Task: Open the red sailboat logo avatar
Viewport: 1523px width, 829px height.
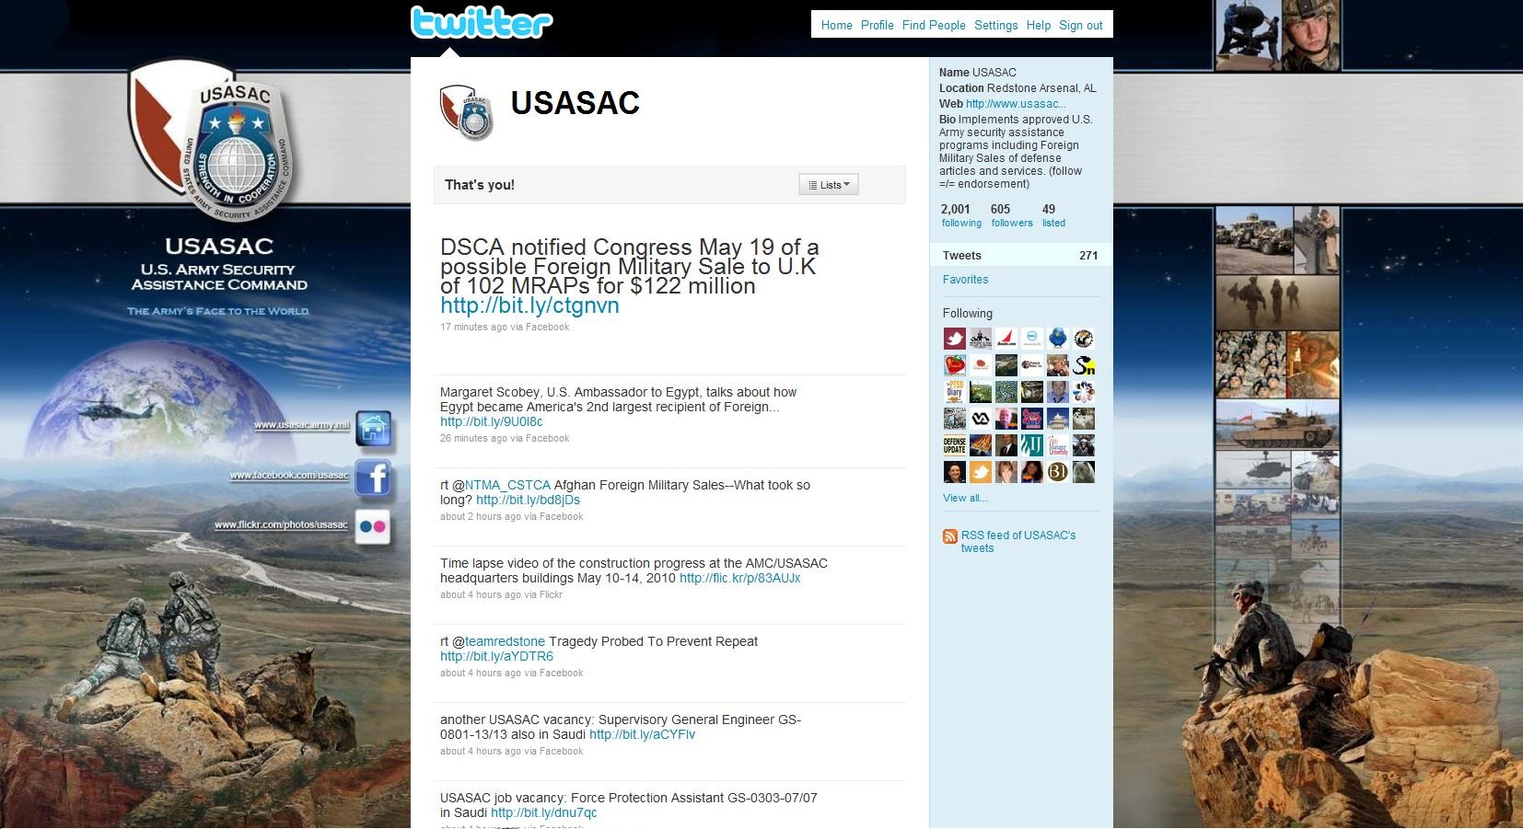Action: pos(1006,339)
